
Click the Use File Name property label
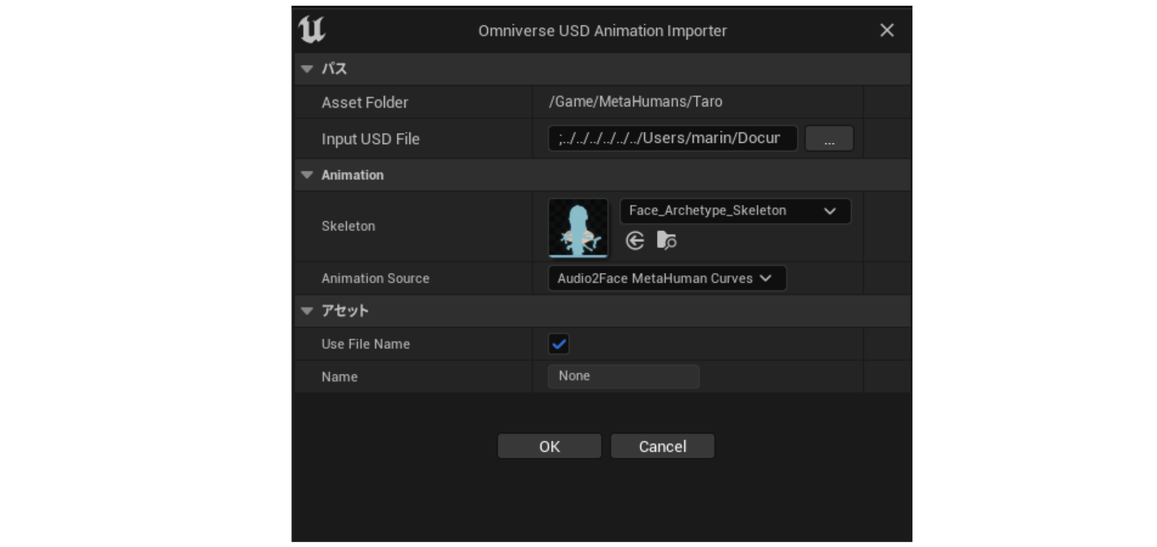(x=365, y=344)
